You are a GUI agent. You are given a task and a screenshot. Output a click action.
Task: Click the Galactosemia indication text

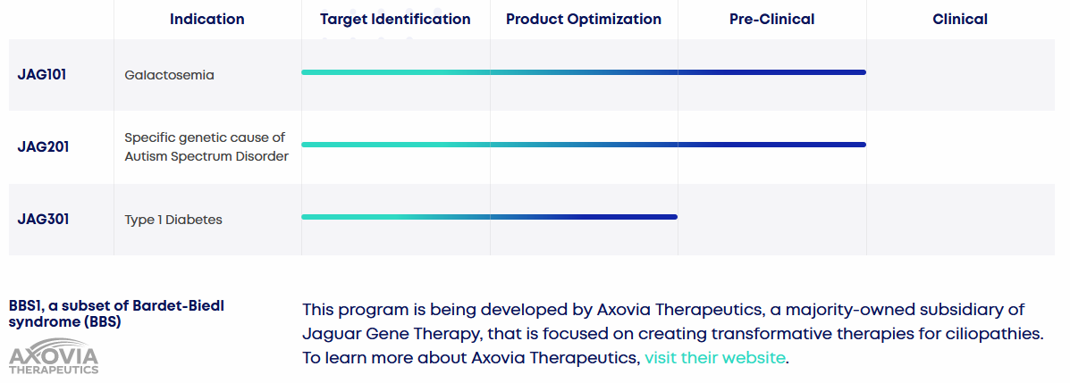point(170,75)
